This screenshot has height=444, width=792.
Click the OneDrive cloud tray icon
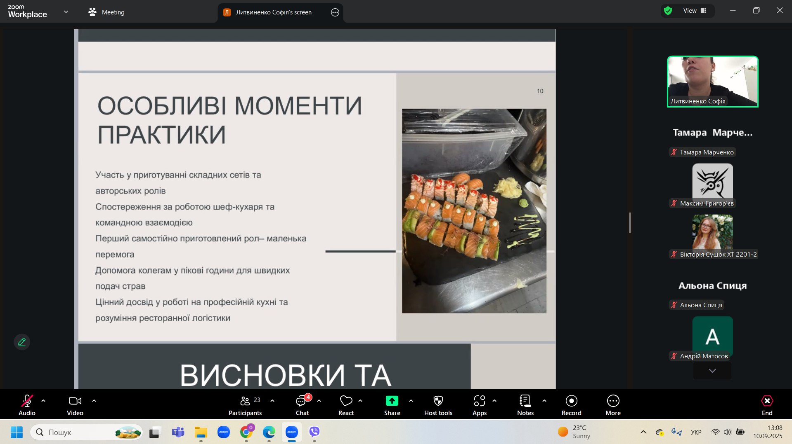(660, 432)
